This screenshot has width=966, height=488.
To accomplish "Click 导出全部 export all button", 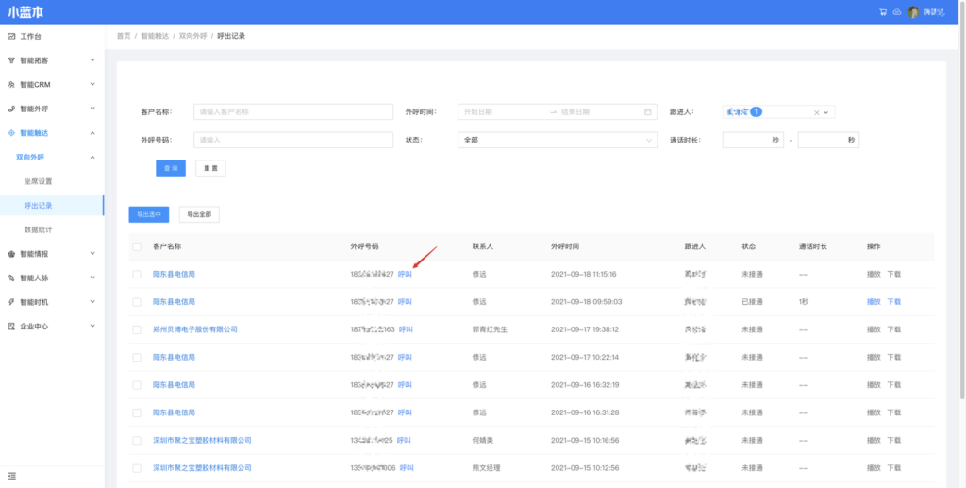I will 199,214.
